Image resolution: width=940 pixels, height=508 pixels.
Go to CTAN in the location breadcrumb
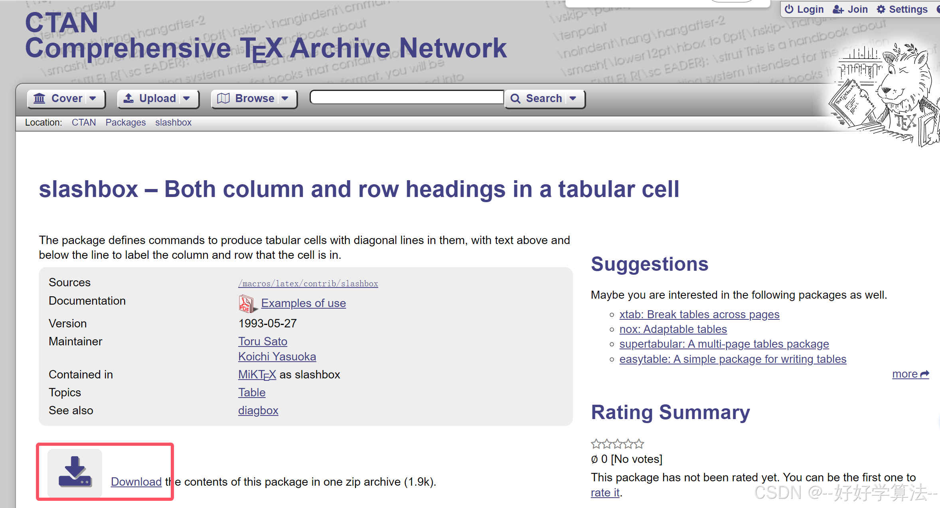point(84,122)
